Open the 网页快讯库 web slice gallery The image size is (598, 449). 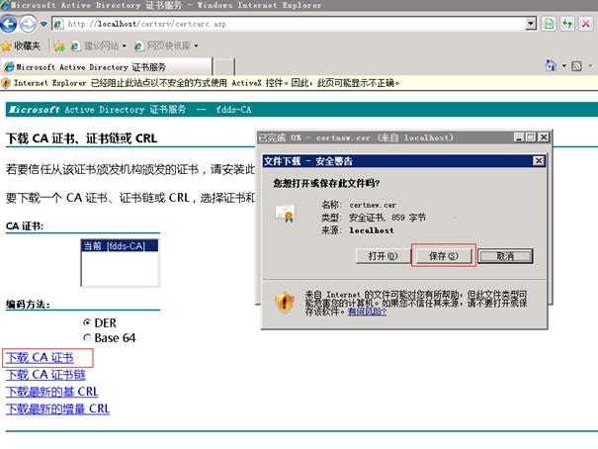166,45
